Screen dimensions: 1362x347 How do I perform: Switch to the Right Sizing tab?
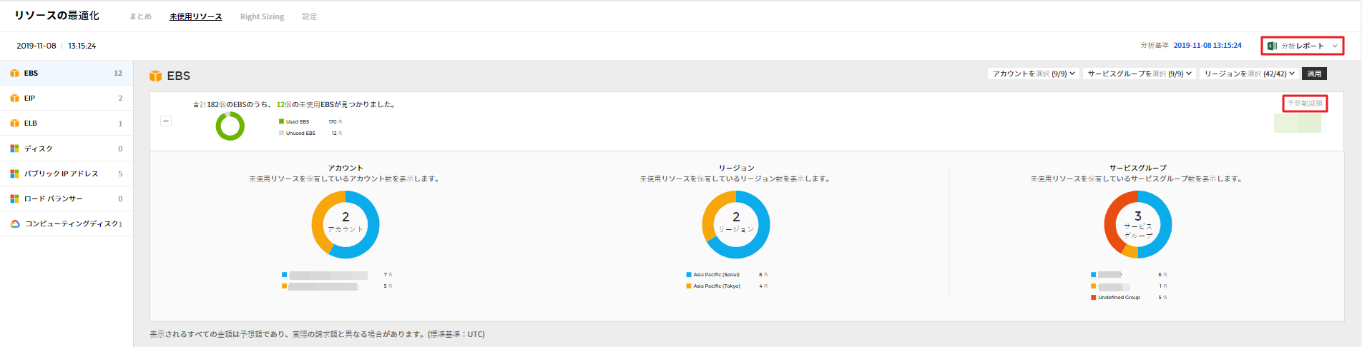tap(262, 16)
